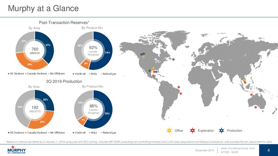Click 'By Product Mix' label above the production chart
The width and height of the screenshot is (278, 156).
(93, 86)
